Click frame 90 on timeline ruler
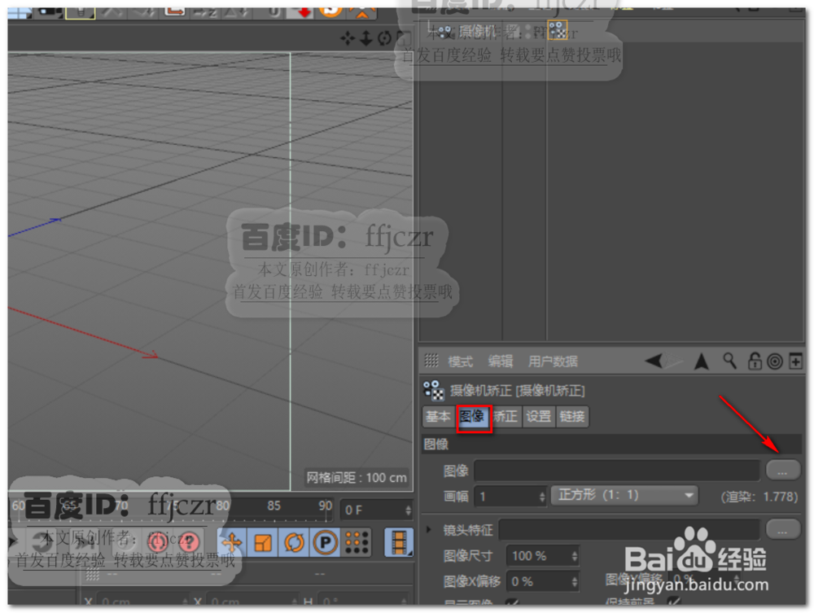Viewport: 814px width, 613px height. point(326,506)
